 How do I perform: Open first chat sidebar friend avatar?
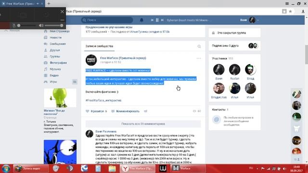coord(296,94)
